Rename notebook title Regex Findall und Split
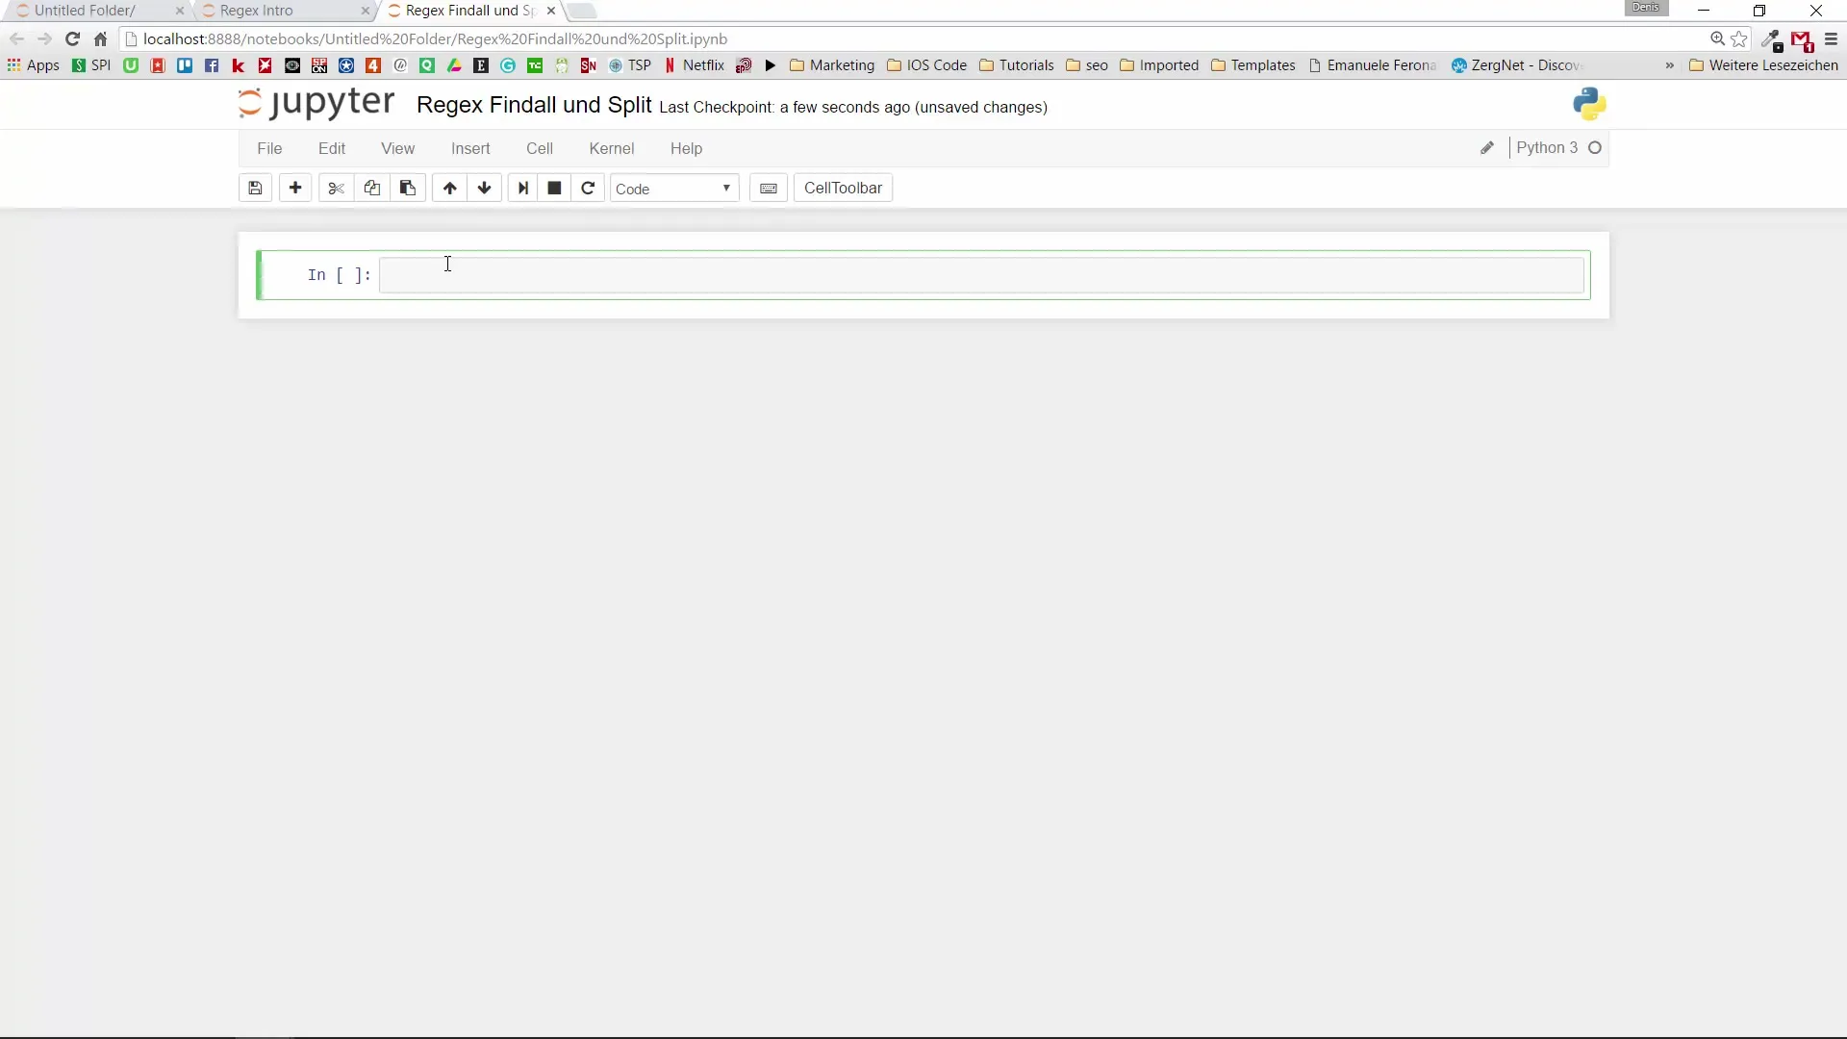 click(534, 105)
